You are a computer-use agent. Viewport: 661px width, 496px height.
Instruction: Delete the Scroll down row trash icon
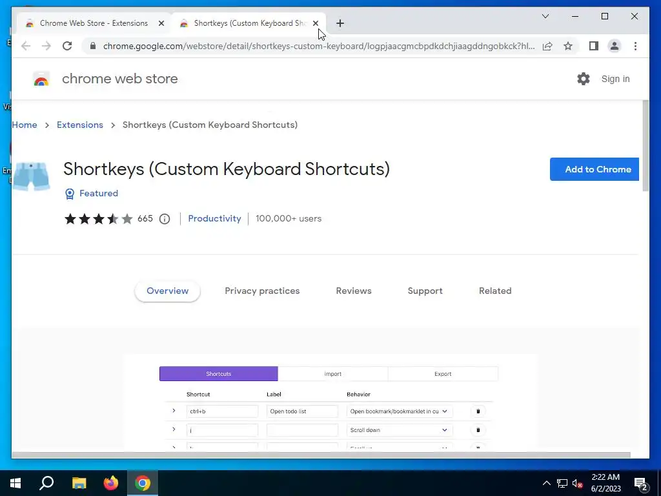[x=478, y=429]
